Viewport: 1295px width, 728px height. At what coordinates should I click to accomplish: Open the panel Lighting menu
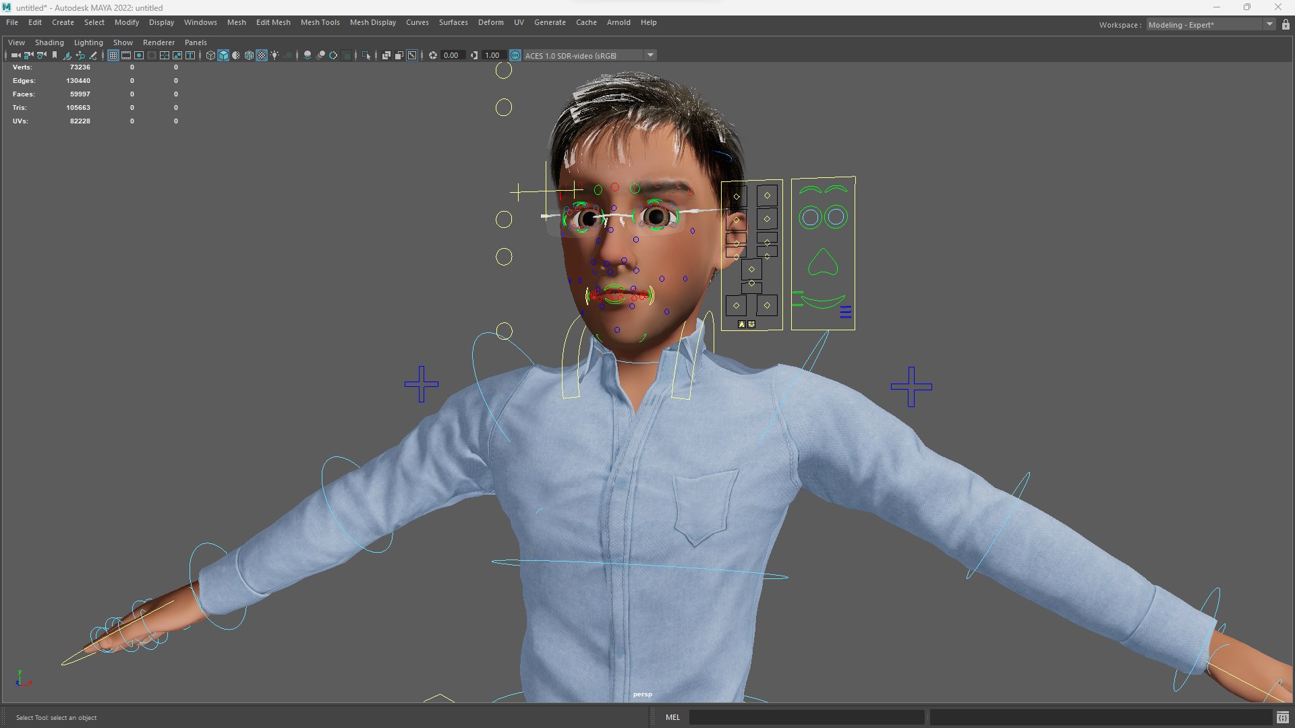[88, 42]
